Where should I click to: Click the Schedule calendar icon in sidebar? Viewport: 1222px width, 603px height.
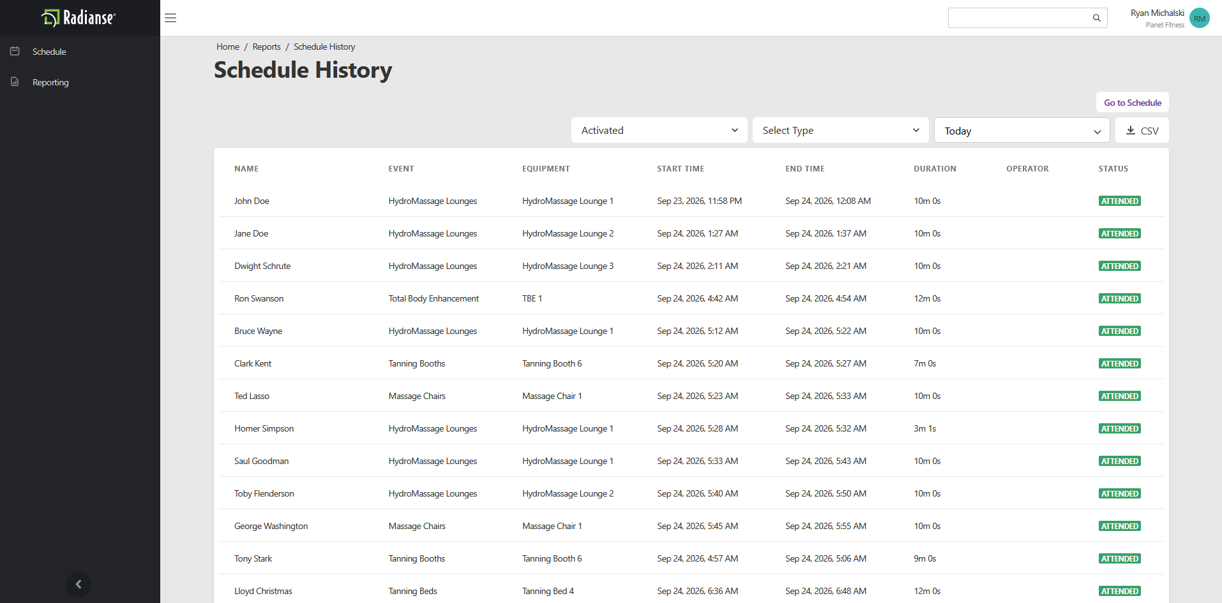point(15,51)
